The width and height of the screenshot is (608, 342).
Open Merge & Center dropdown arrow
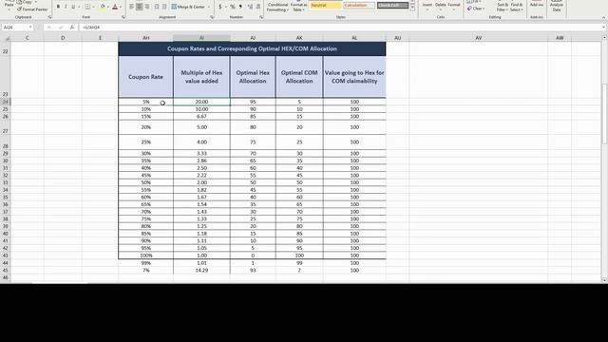209,7
